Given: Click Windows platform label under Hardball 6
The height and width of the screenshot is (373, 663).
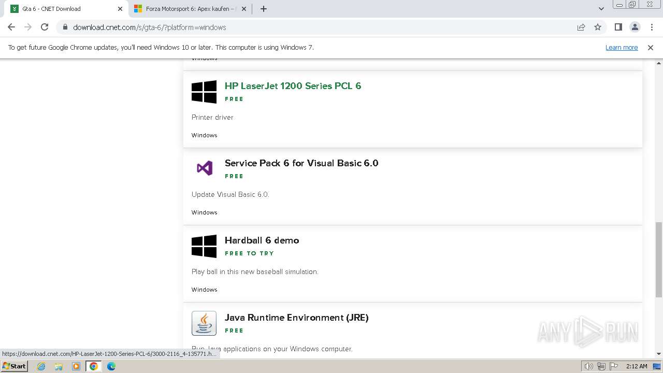Looking at the screenshot, I should (204, 290).
